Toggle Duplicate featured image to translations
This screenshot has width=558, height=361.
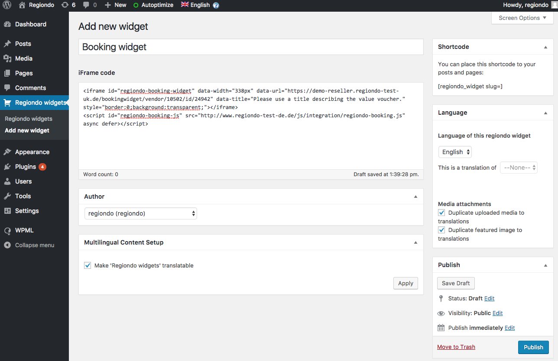click(x=441, y=230)
